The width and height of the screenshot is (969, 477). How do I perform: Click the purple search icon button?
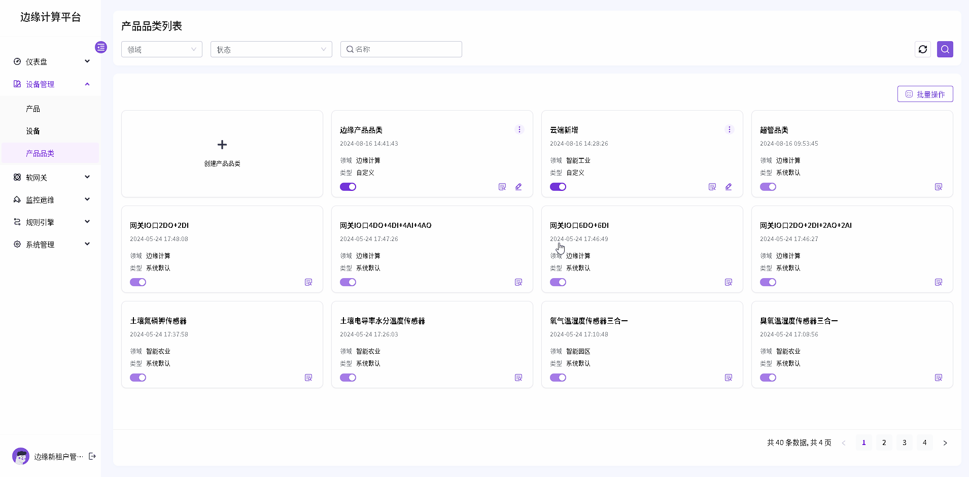(x=945, y=49)
